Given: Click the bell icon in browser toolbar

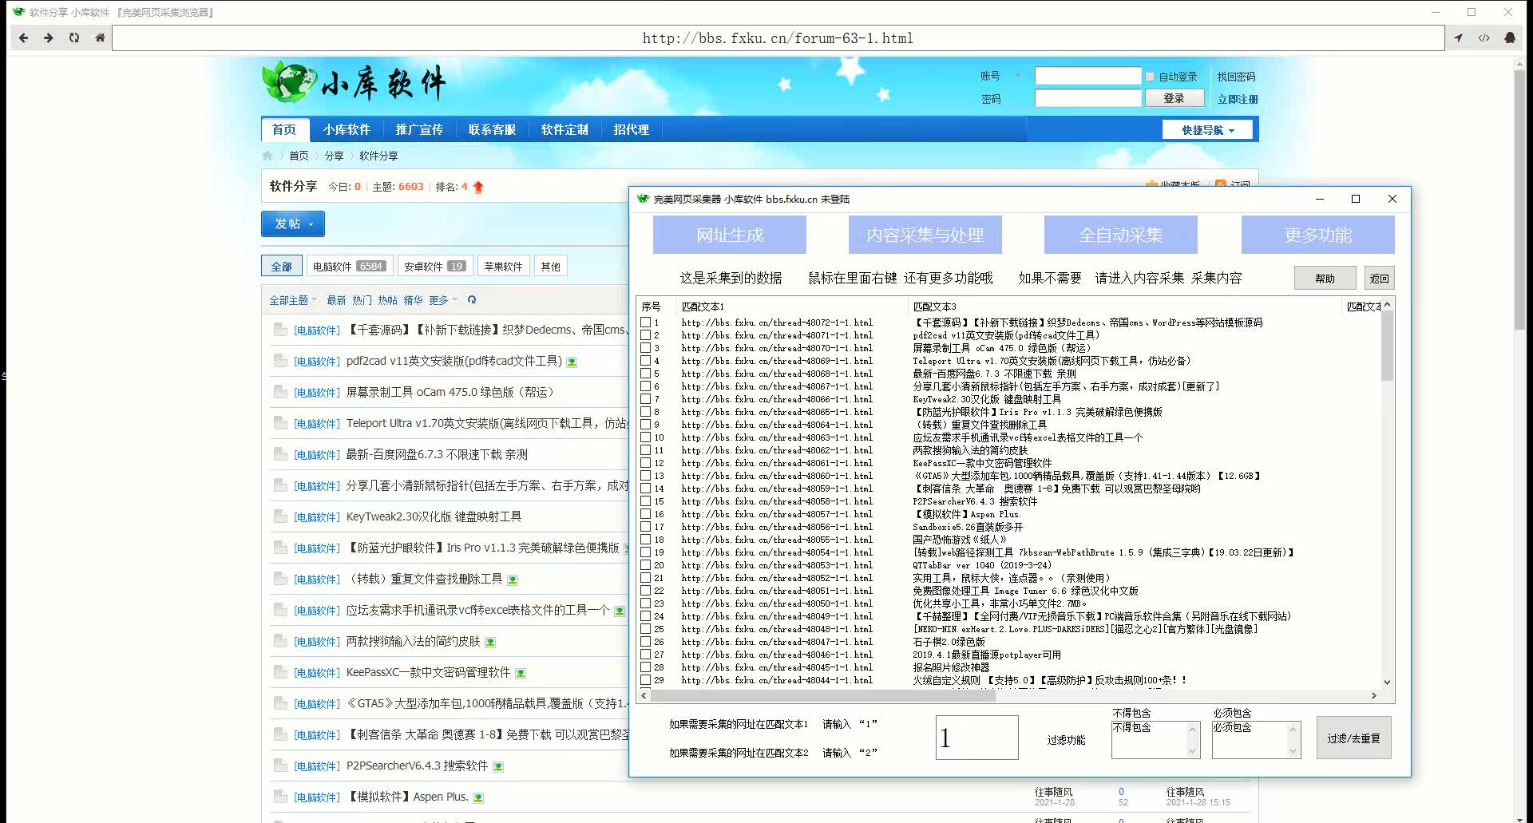Looking at the screenshot, I should click(1510, 38).
